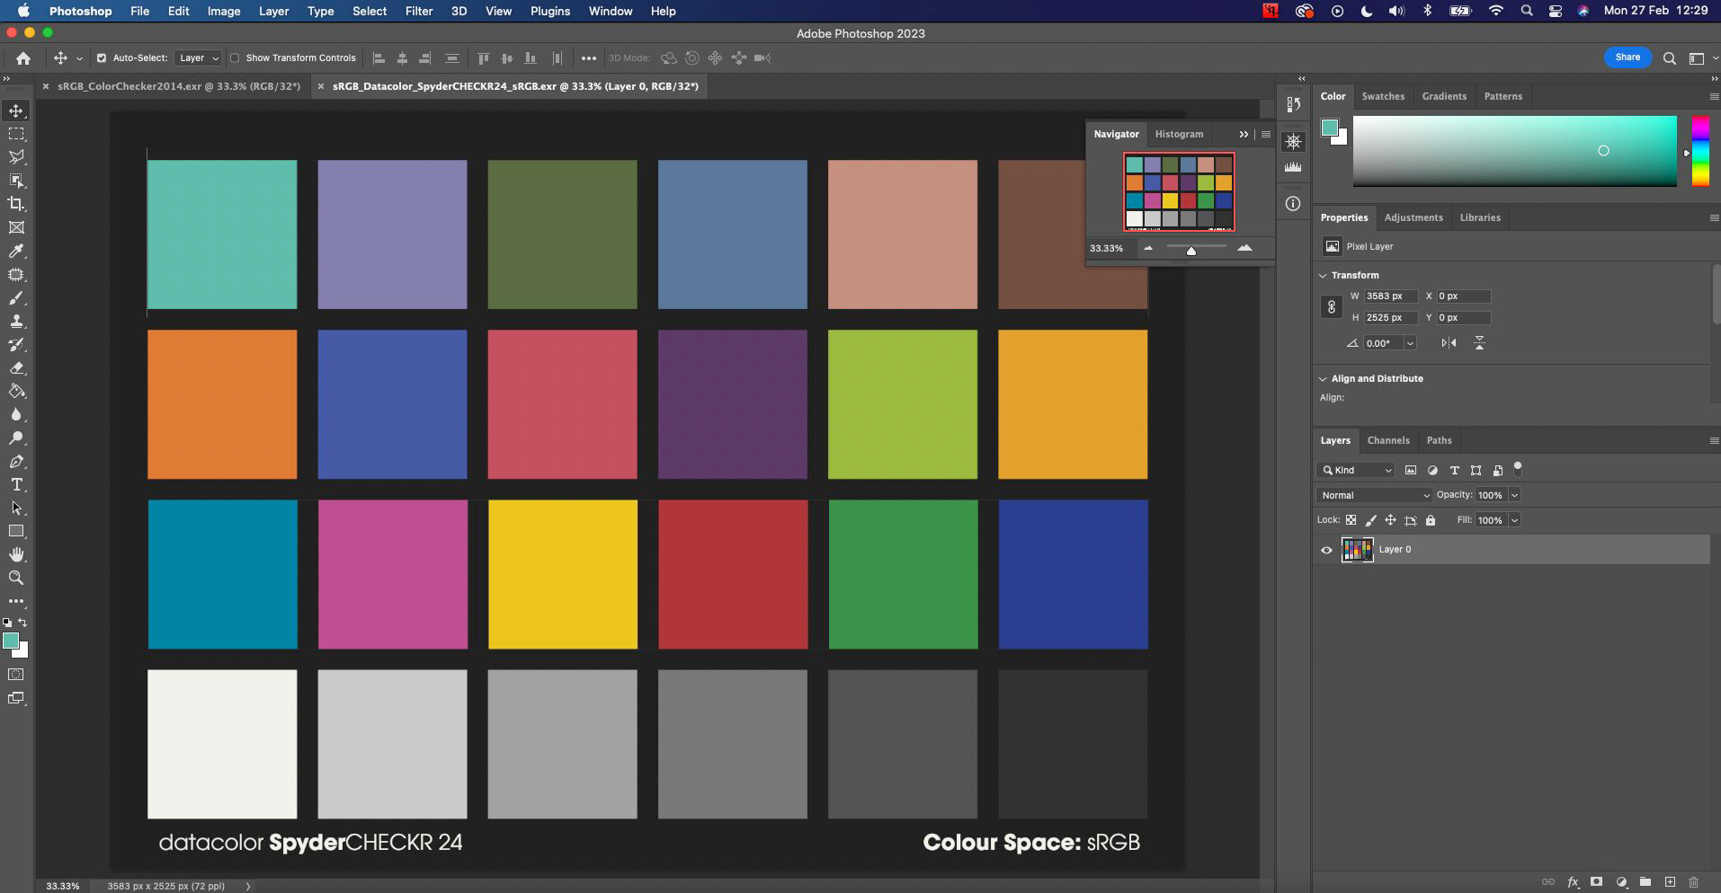Collapse the Align and Distribute section

tap(1323, 379)
